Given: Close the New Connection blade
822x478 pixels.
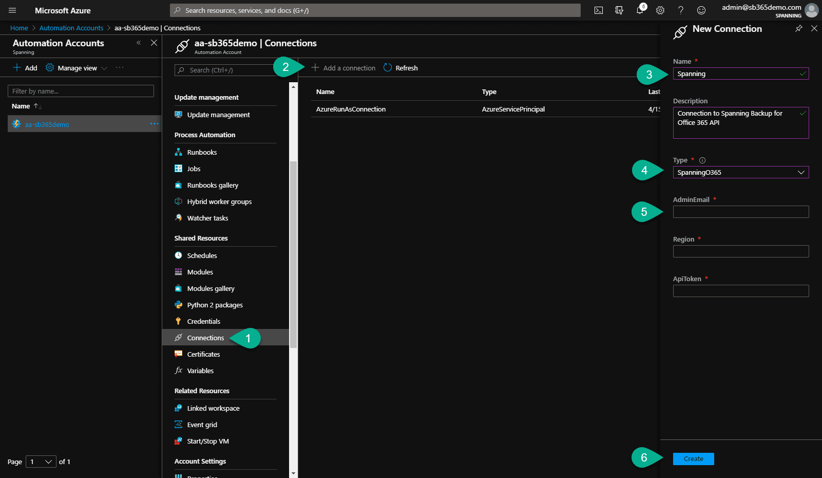Looking at the screenshot, I should coord(814,28).
